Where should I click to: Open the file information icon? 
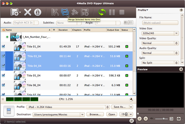[38, 12]
